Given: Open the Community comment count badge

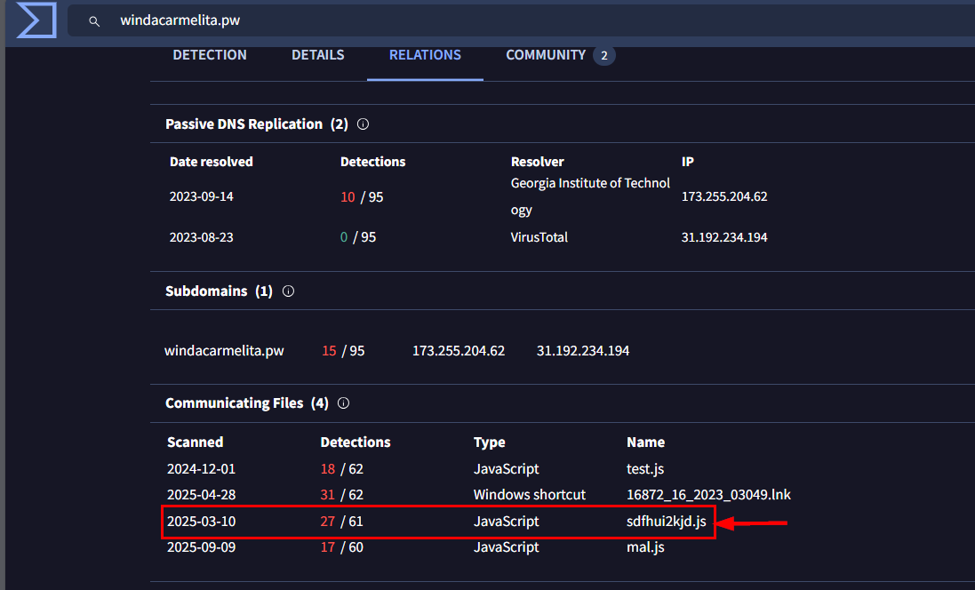Looking at the screenshot, I should pyautogui.click(x=604, y=56).
